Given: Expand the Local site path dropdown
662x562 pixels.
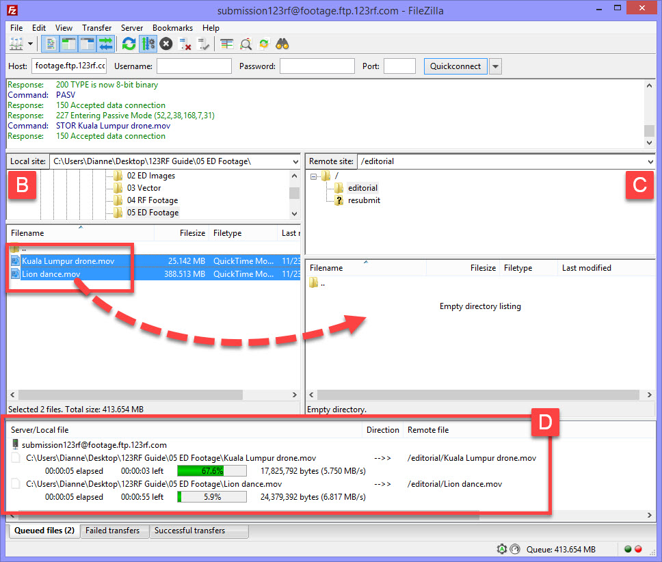Looking at the screenshot, I should coord(295,161).
